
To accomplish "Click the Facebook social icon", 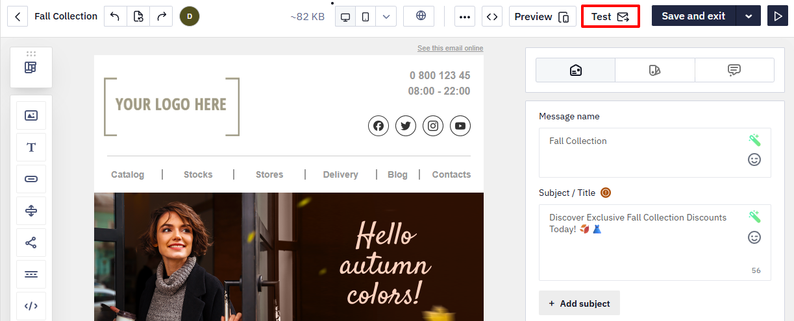I will pyautogui.click(x=378, y=126).
